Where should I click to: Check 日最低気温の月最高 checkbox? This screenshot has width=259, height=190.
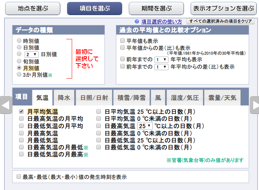[21, 154]
